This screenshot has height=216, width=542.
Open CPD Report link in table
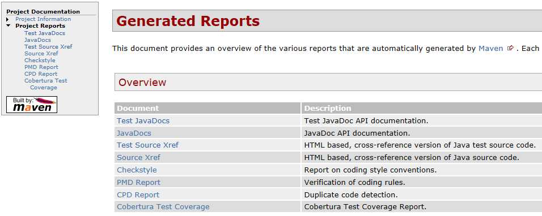(x=138, y=195)
